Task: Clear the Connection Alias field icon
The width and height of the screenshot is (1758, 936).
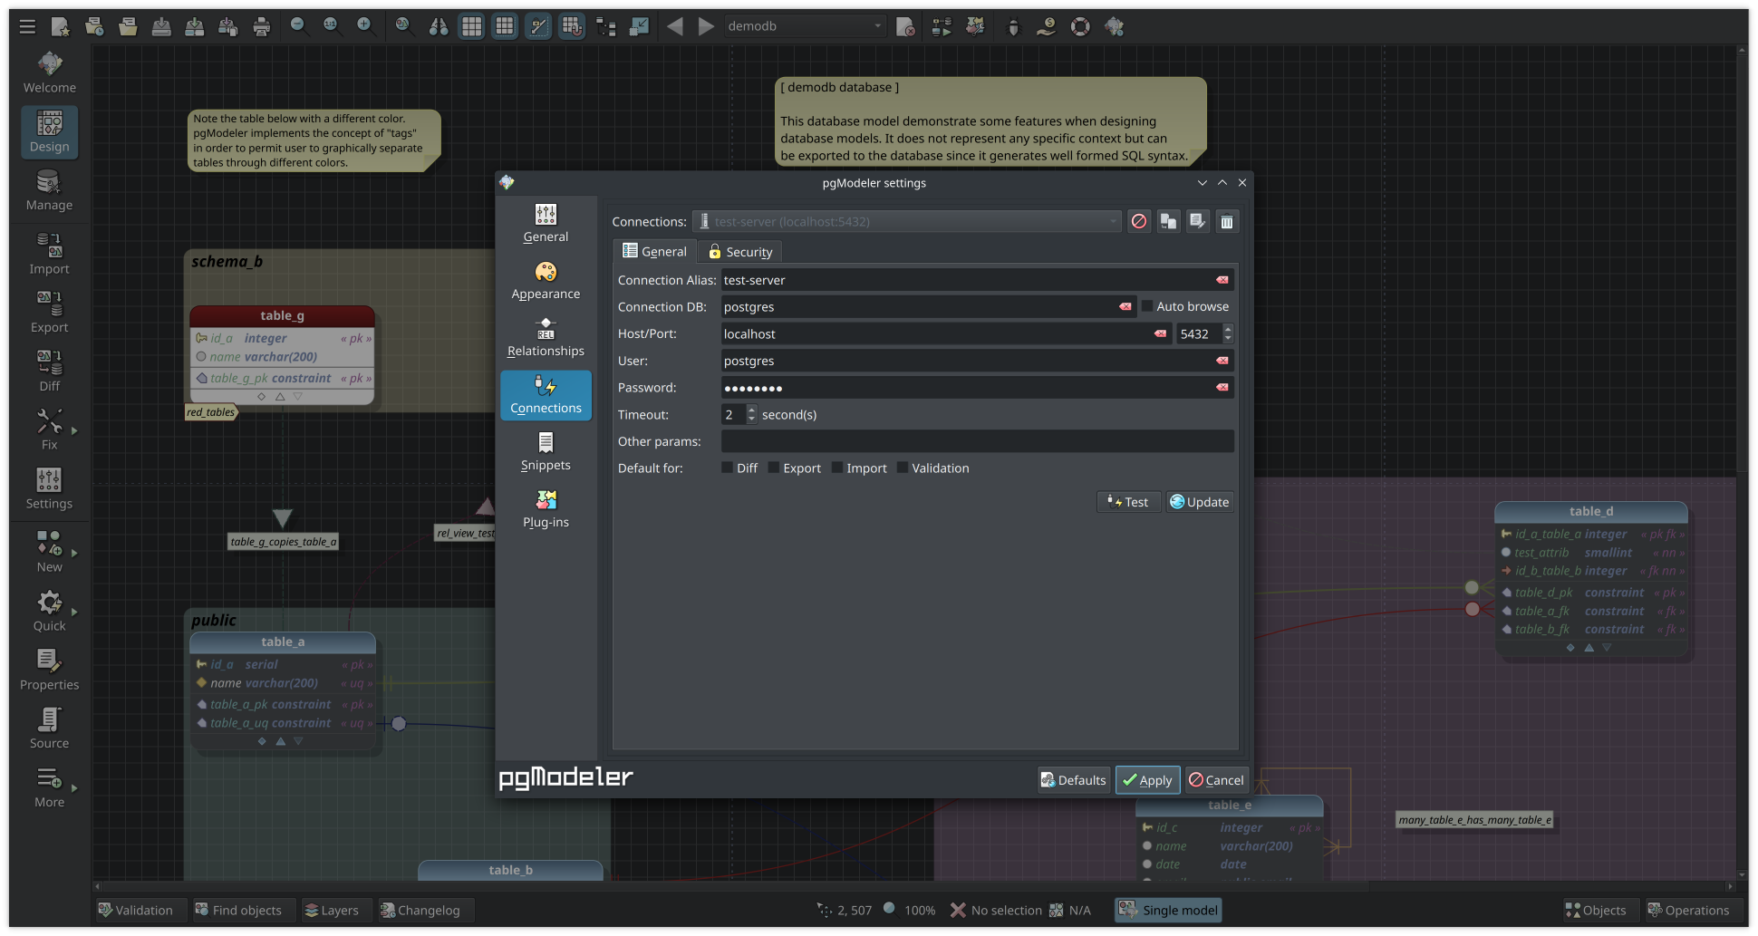Action: pyautogui.click(x=1222, y=280)
